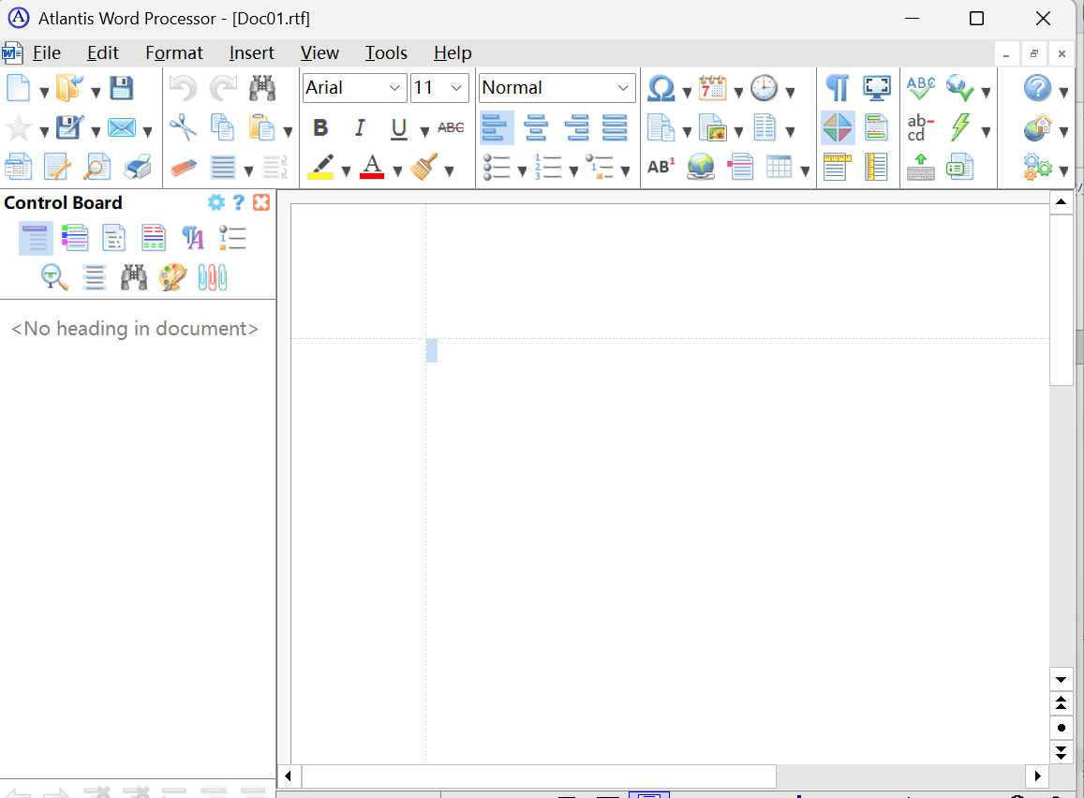Click the Control Board settings gear button
1084x798 pixels.
(x=216, y=202)
